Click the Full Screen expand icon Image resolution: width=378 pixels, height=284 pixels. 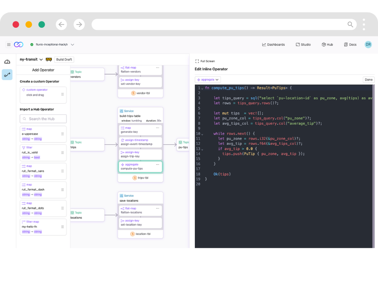197,61
